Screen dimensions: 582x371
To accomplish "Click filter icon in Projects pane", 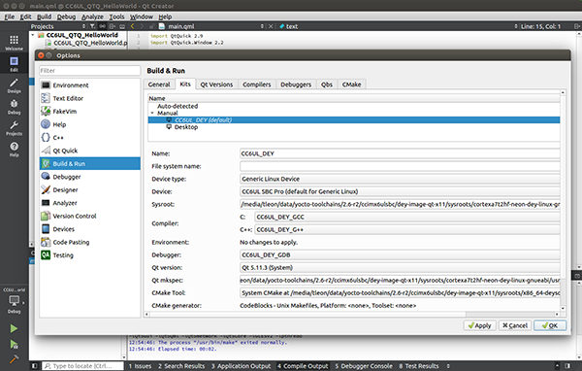I will [92, 26].
